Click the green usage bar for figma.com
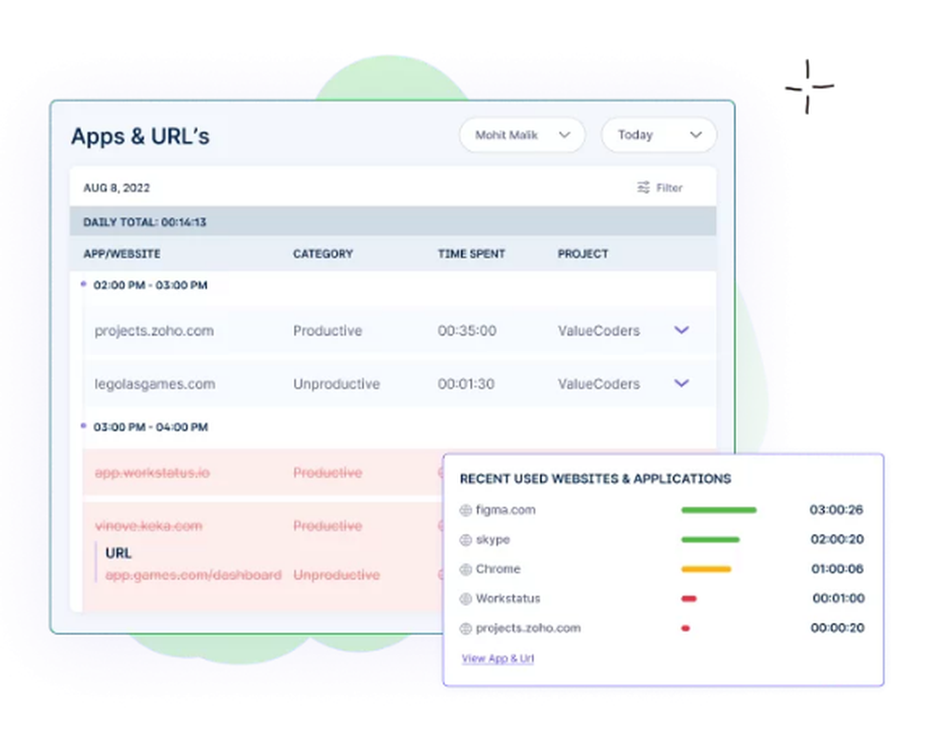The image size is (933, 744). tap(718, 510)
